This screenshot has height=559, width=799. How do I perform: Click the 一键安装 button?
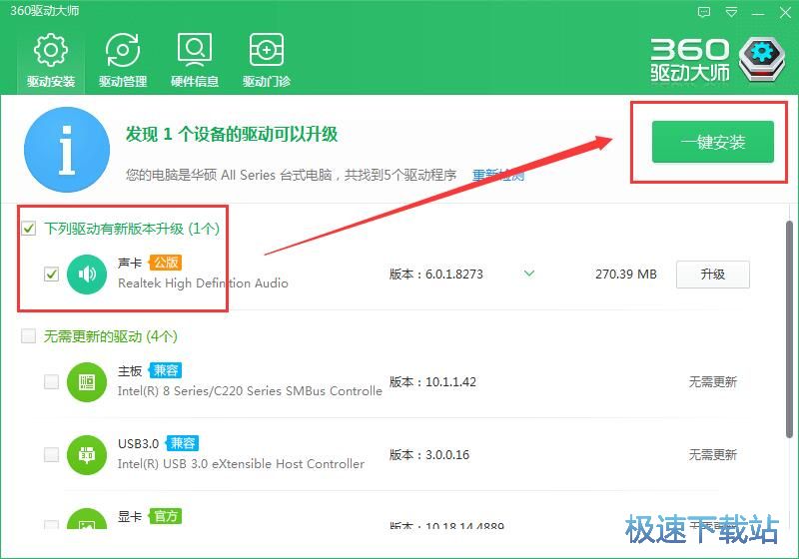click(712, 142)
